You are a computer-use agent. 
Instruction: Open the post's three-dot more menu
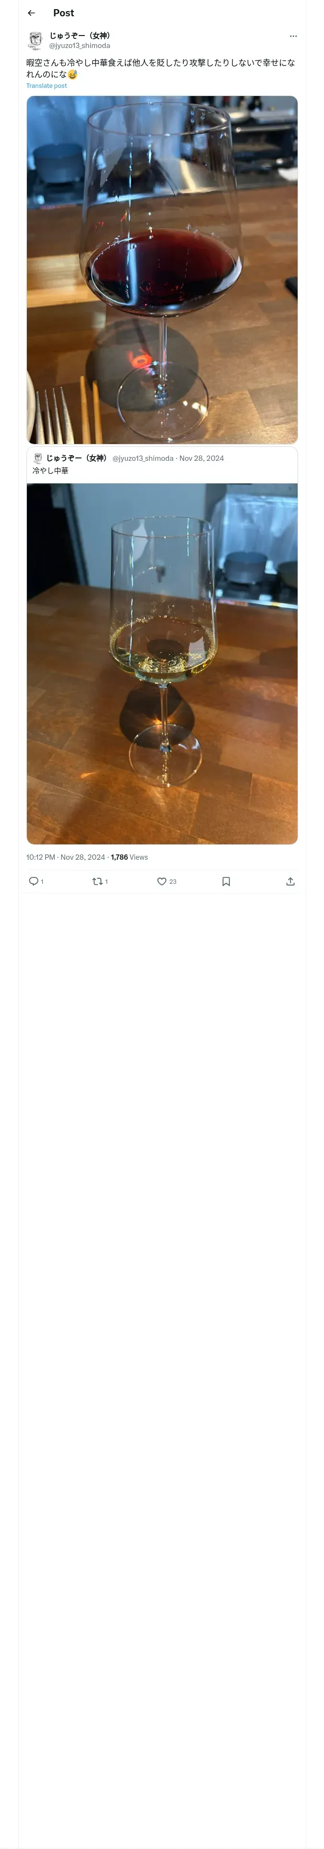(x=293, y=36)
